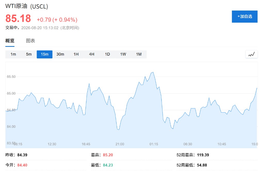Open the line chart type icon
Viewport: 264px width, 176px height.
click(x=251, y=54)
